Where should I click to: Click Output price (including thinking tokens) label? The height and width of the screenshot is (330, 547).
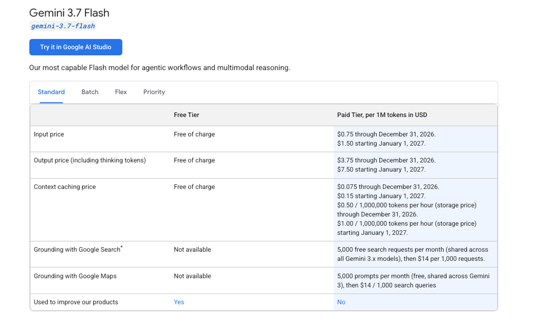pyautogui.click(x=90, y=160)
